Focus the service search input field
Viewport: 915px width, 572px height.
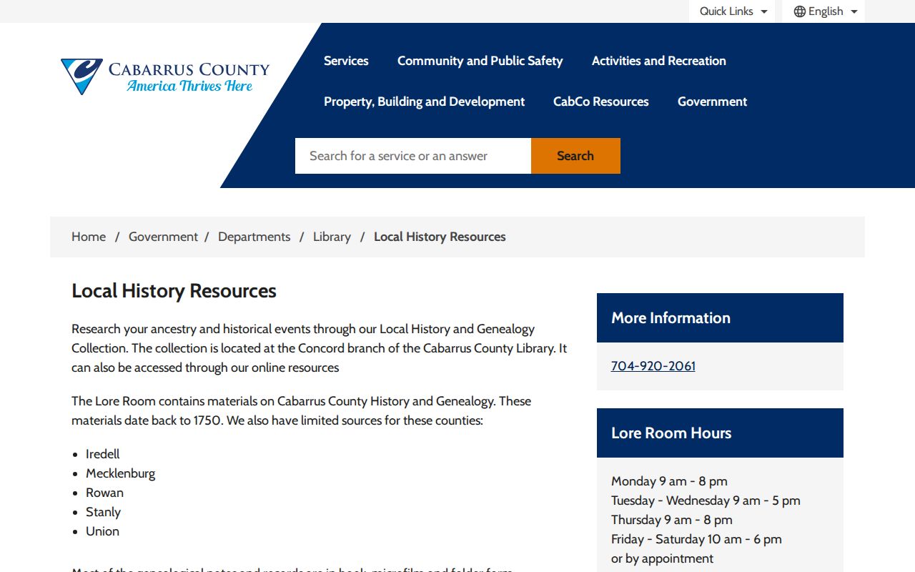(413, 156)
